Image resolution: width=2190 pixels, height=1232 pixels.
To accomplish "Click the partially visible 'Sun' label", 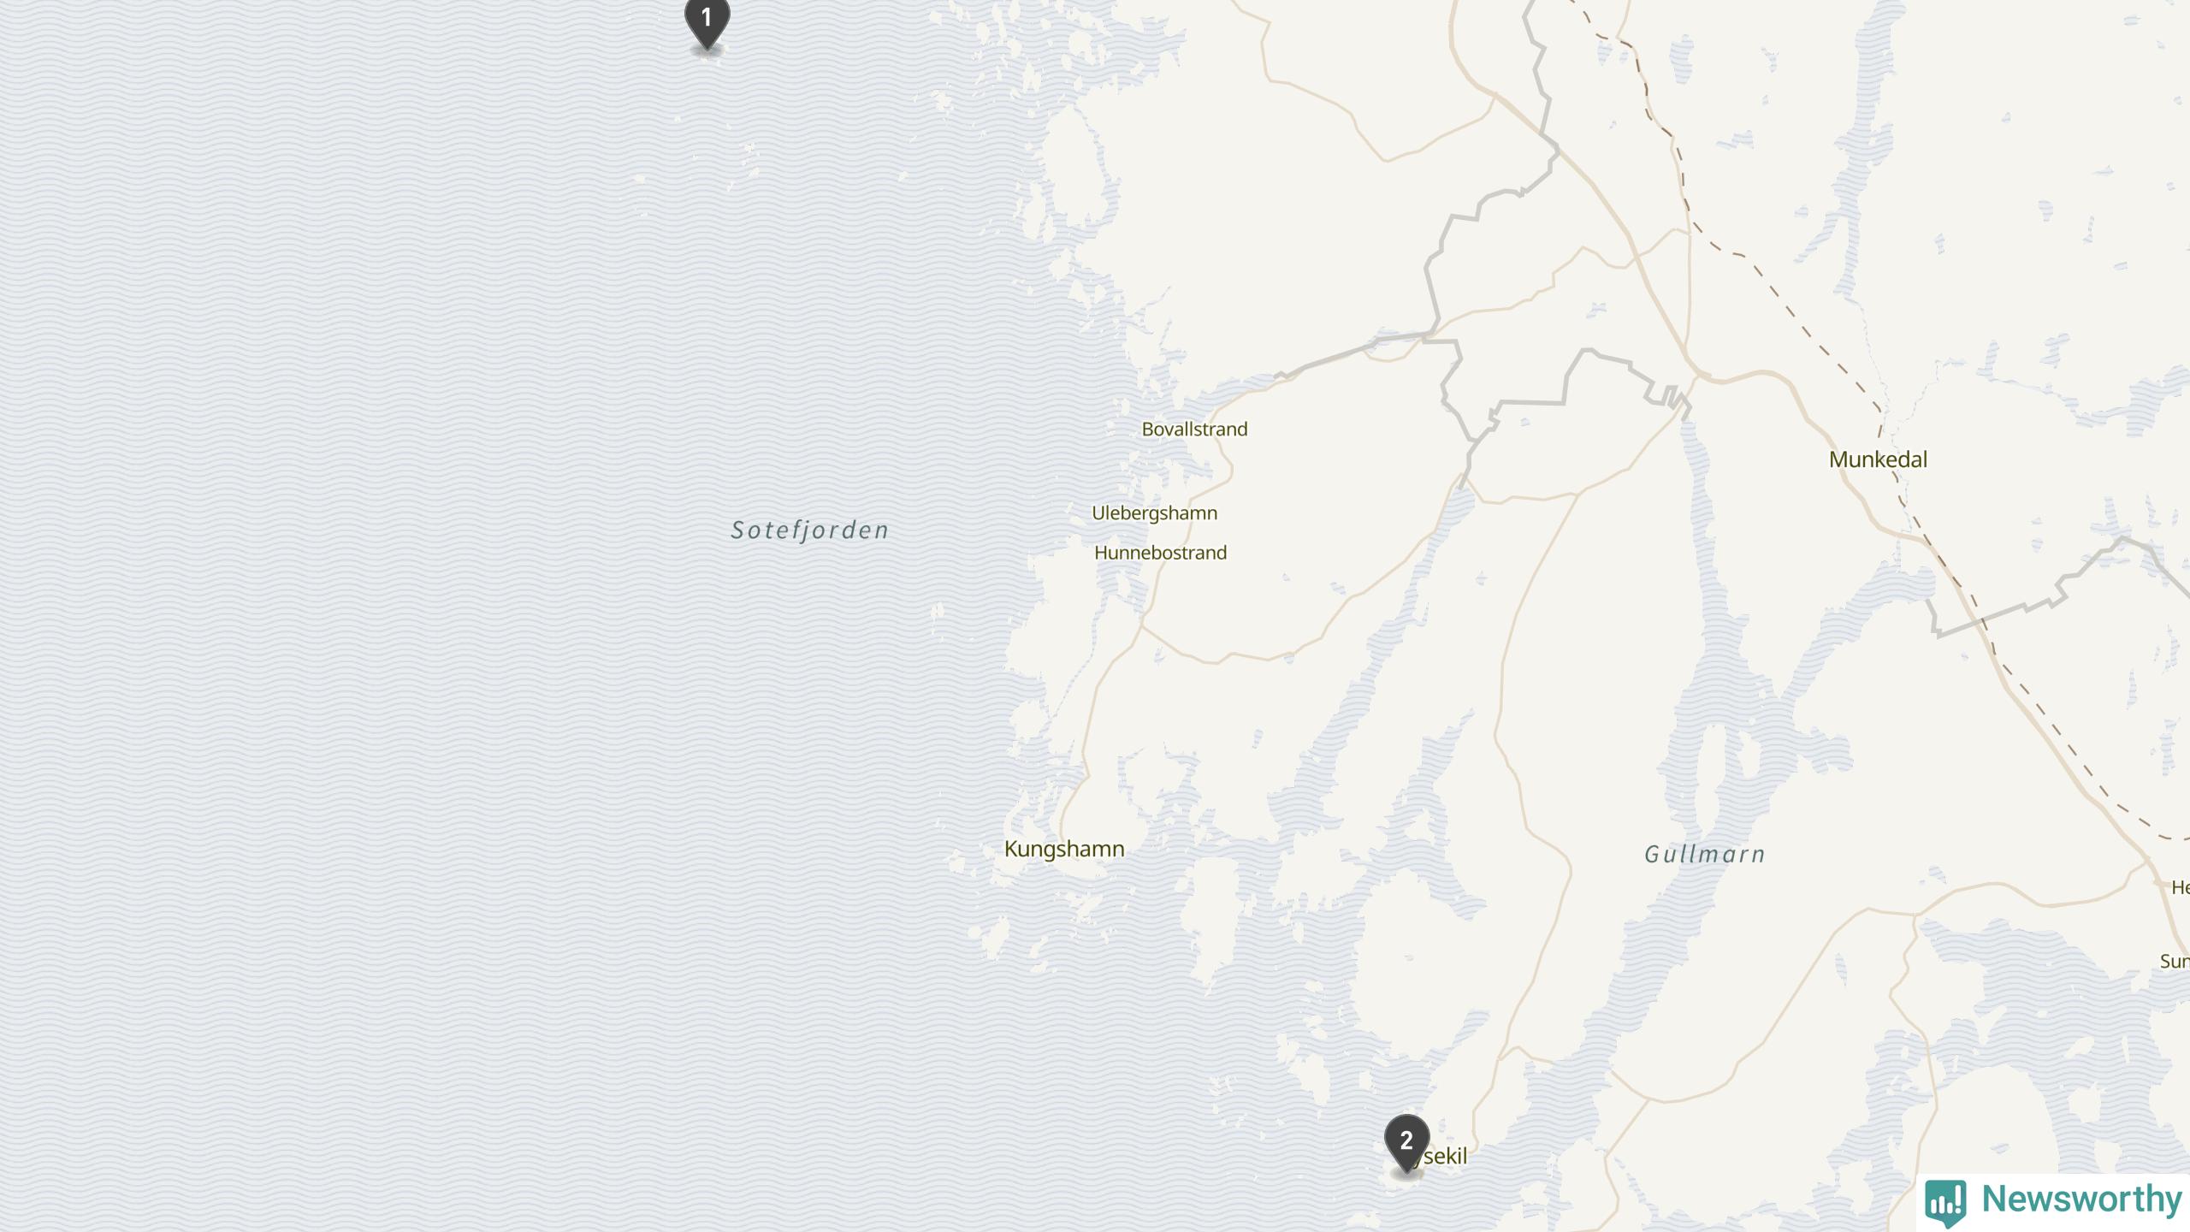I will click(2175, 961).
